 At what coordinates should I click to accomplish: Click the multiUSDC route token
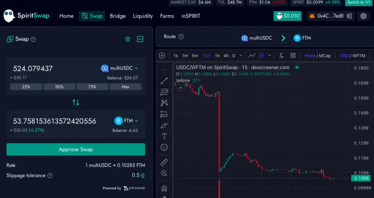257,38
